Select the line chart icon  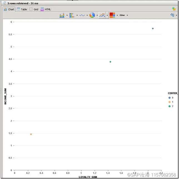[x=82, y=15]
